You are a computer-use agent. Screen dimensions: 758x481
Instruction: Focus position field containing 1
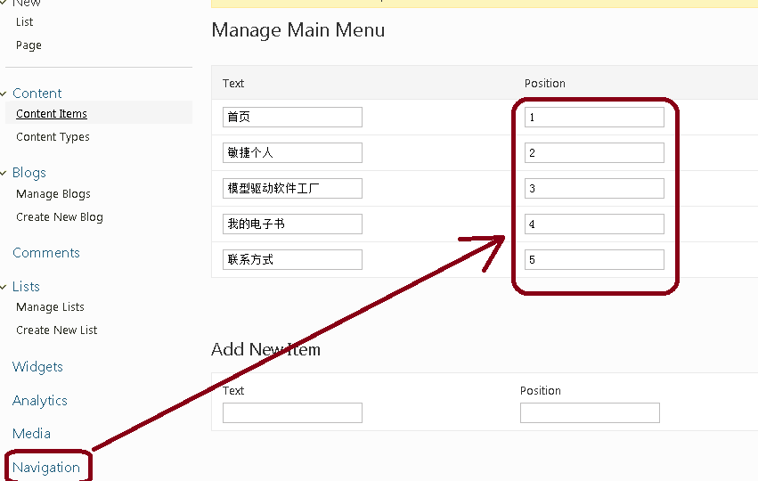595,117
